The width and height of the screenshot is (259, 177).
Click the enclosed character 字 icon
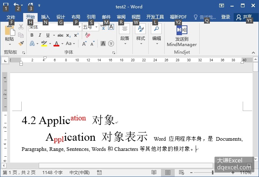(x=111, y=44)
